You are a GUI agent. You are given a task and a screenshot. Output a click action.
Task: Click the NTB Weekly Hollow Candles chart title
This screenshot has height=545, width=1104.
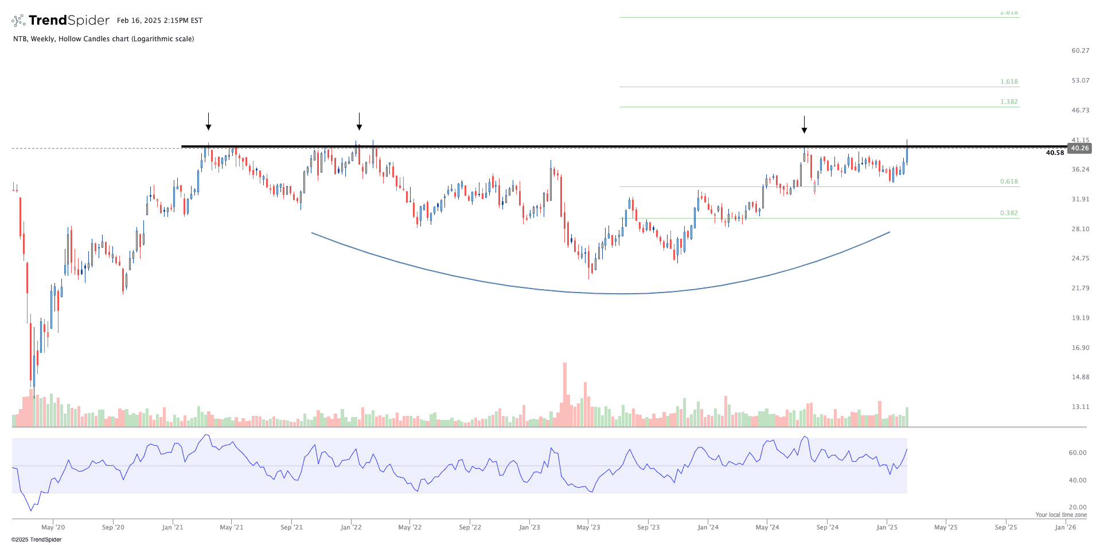104,39
